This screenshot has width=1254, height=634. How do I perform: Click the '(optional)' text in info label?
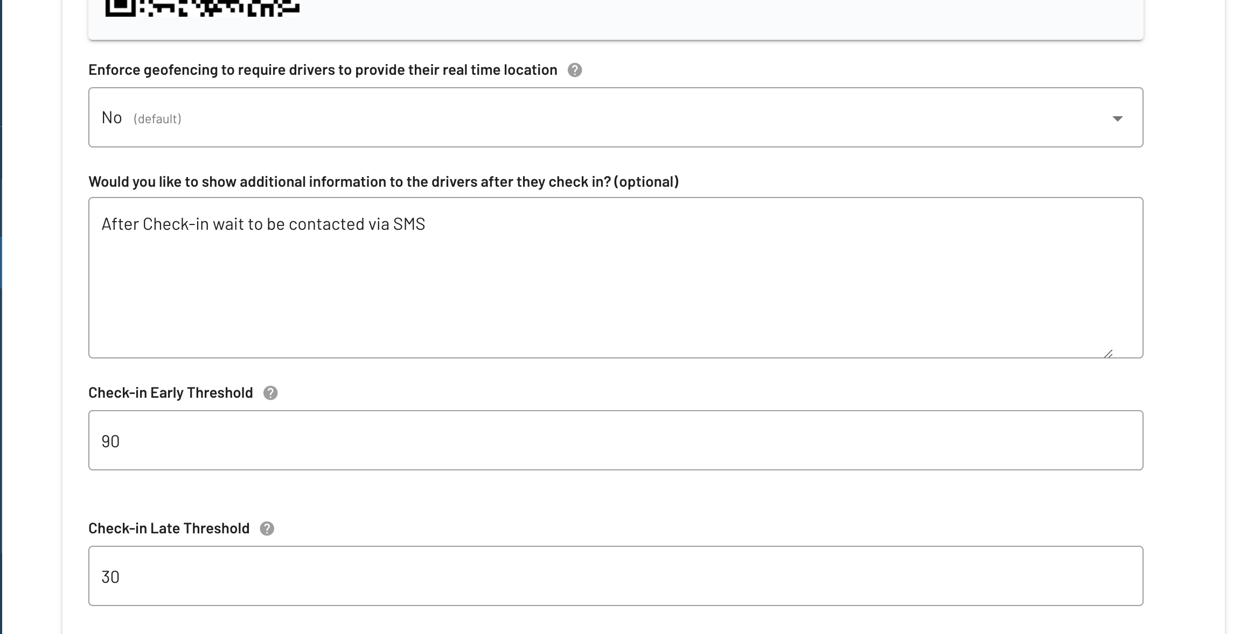point(646,182)
